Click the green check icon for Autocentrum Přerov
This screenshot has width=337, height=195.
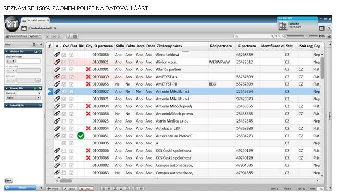[x=81, y=136]
